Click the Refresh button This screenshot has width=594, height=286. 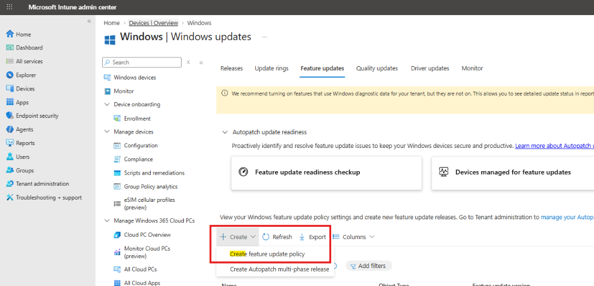point(277,237)
